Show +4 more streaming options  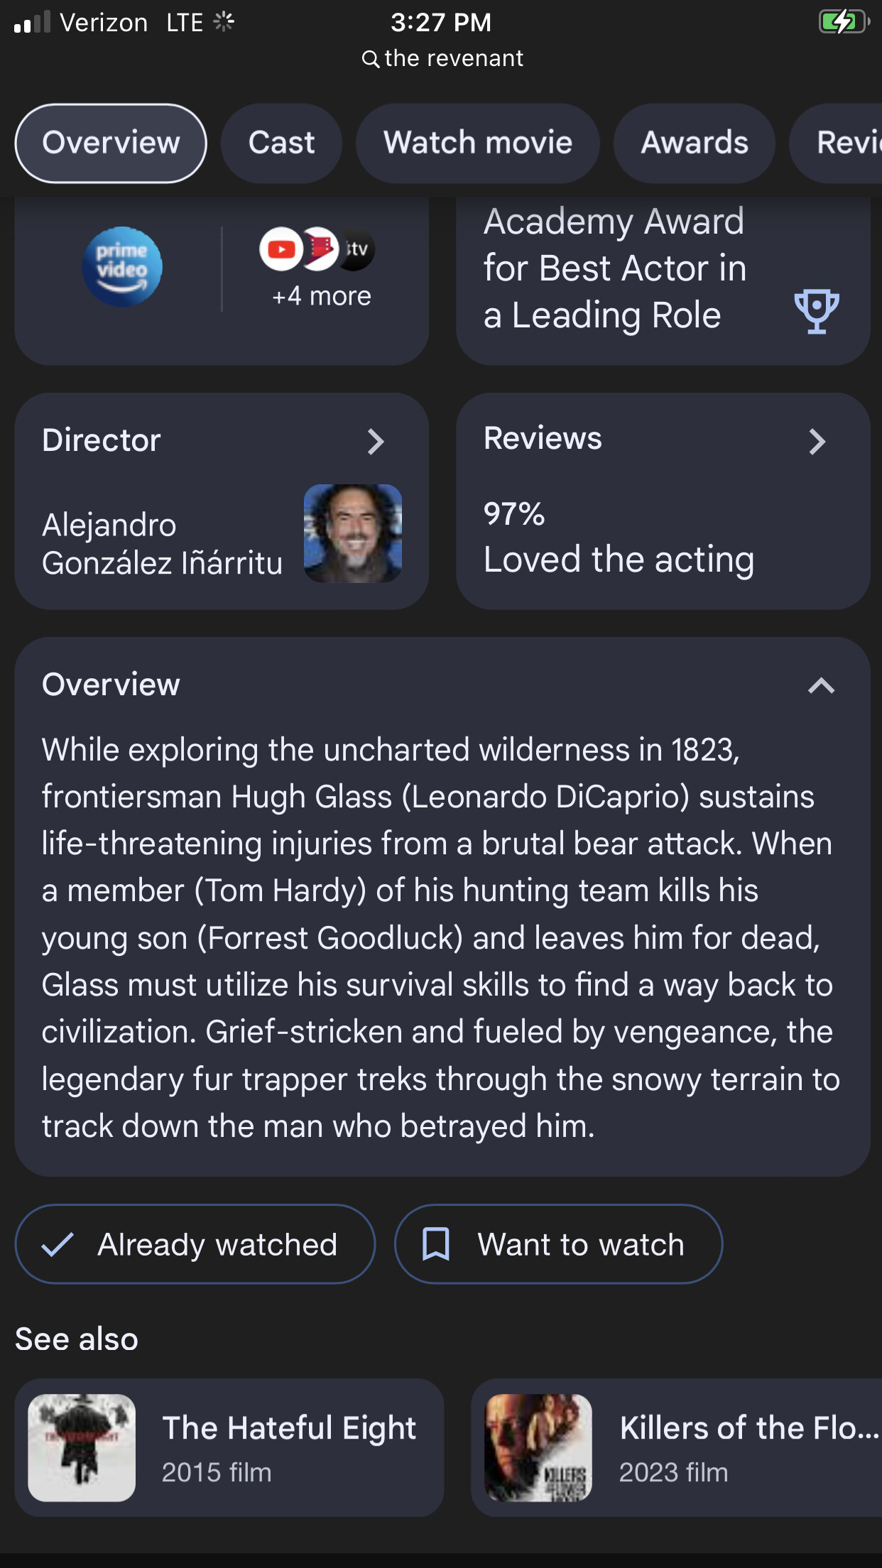tap(322, 296)
